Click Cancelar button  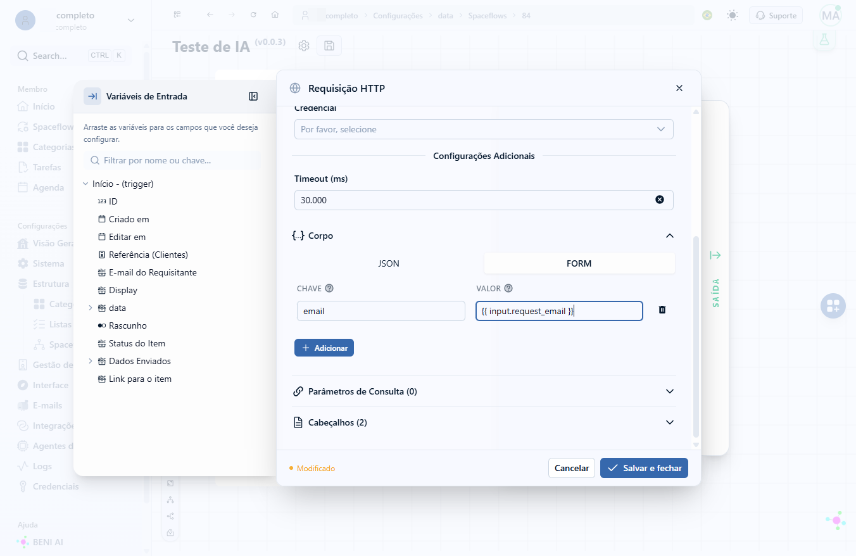pos(572,468)
